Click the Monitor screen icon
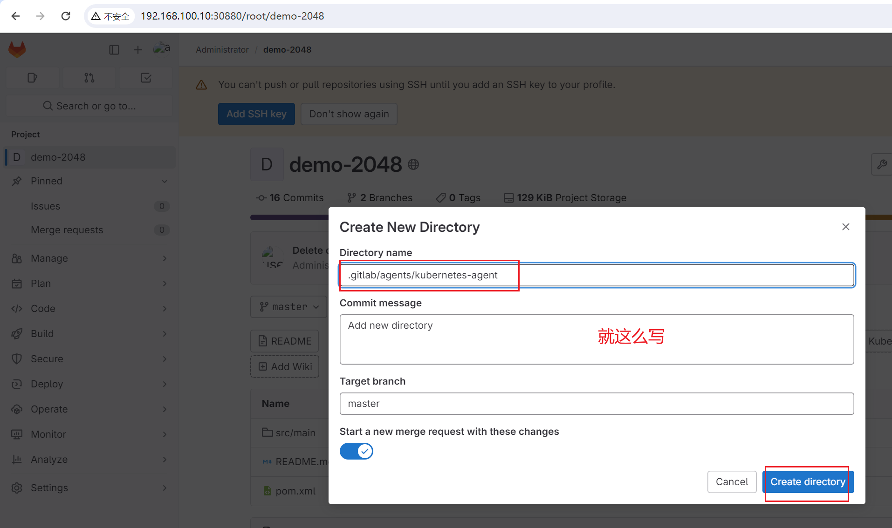892x528 pixels. 17,434
